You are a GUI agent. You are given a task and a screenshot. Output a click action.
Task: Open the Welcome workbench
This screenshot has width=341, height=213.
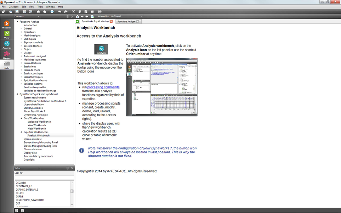[7, 24]
